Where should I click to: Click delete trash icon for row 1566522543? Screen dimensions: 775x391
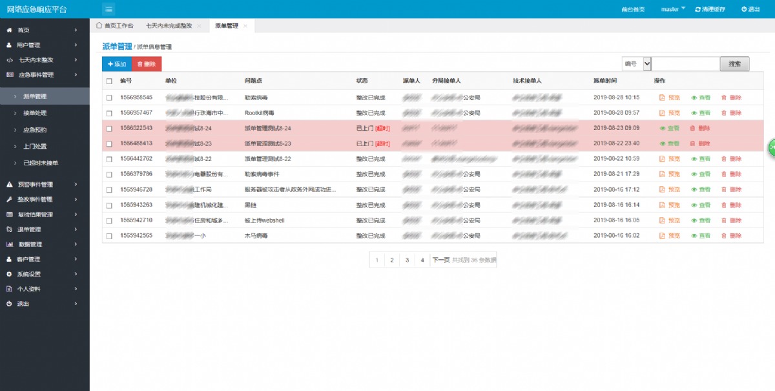pyautogui.click(x=693, y=128)
